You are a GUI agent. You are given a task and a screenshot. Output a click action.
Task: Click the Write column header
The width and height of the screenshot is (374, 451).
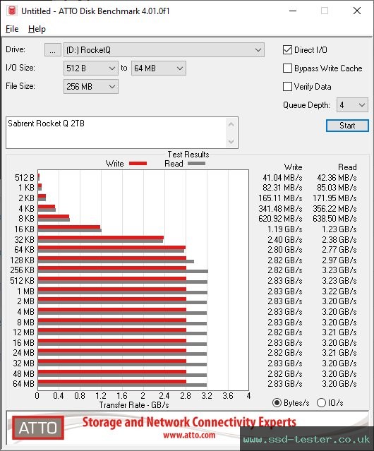[293, 167]
